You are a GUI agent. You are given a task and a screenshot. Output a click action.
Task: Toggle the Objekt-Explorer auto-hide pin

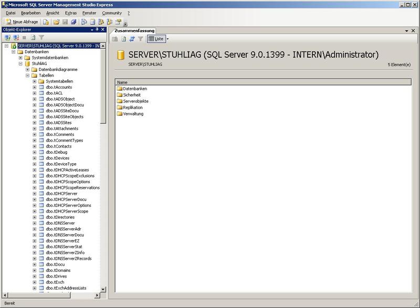(x=97, y=29)
